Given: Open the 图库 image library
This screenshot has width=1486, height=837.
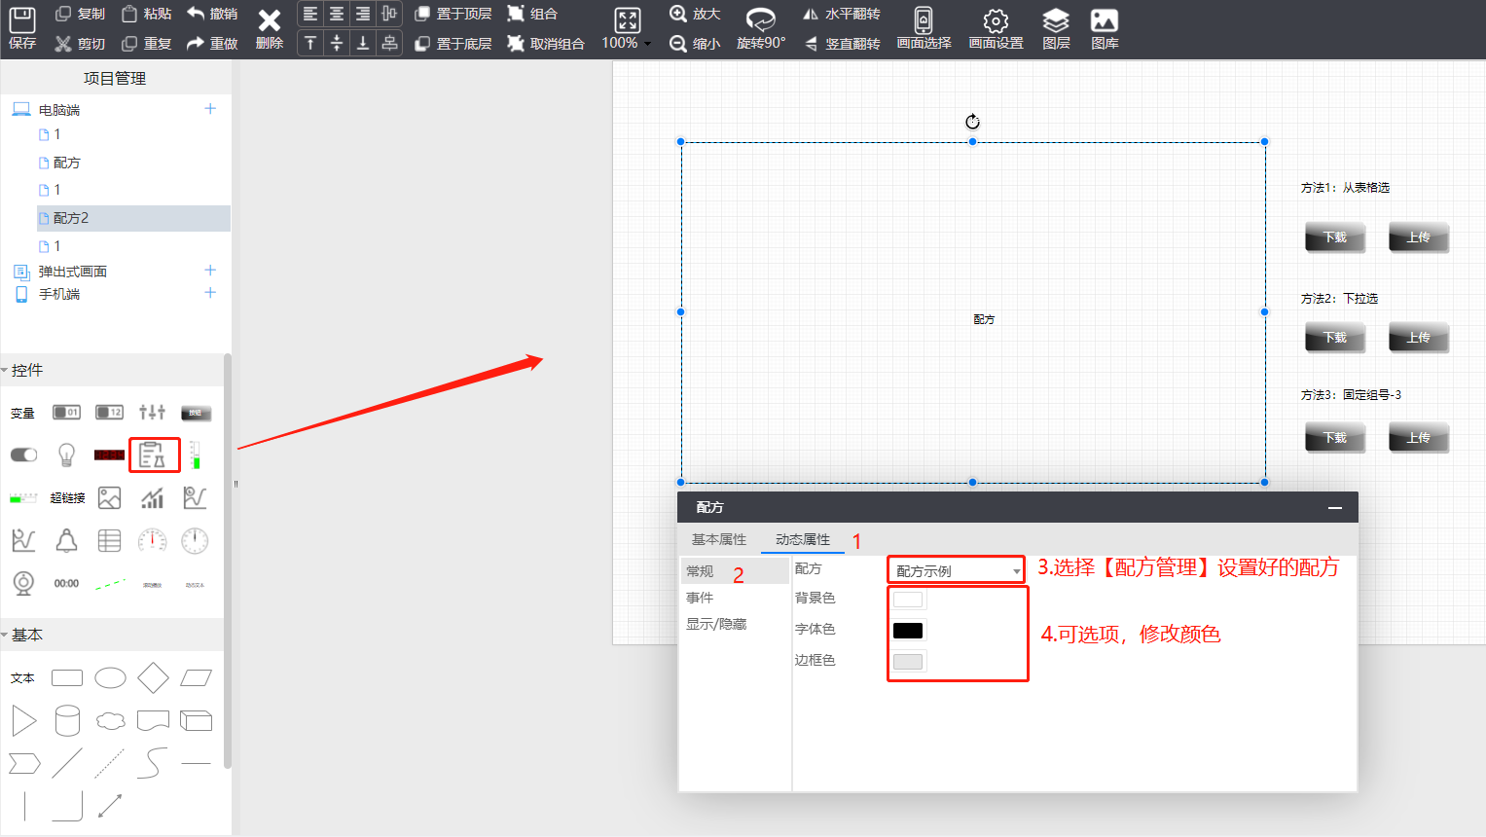Looking at the screenshot, I should [x=1105, y=28].
